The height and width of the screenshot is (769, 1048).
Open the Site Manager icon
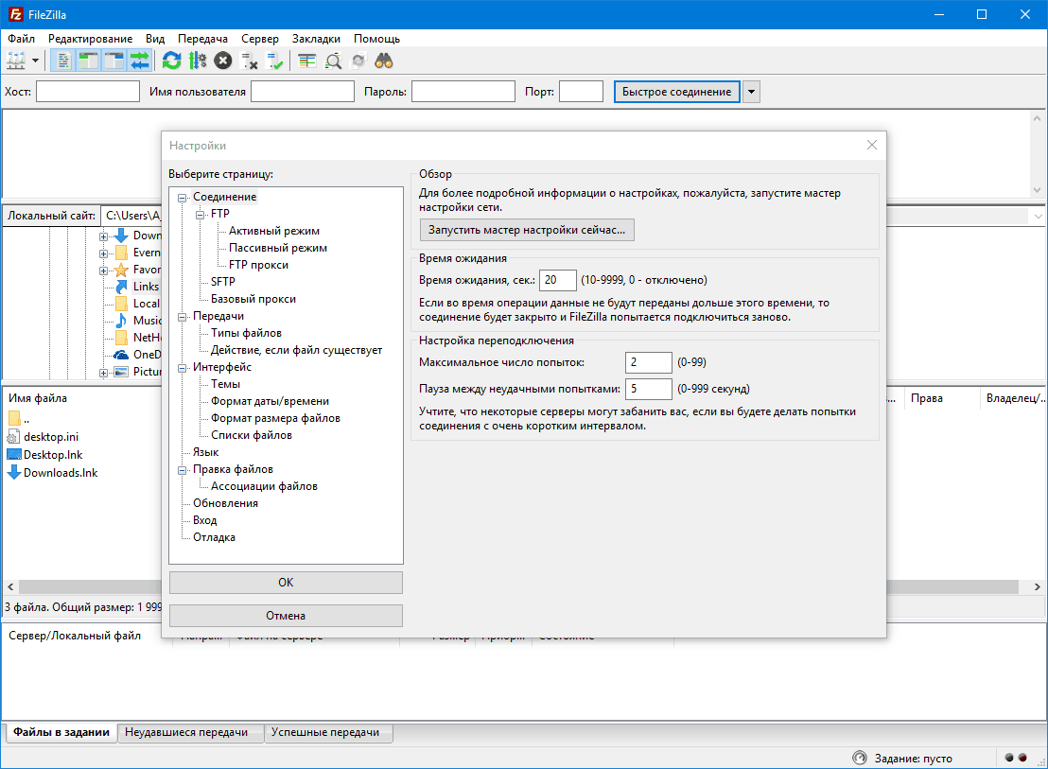[16, 61]
